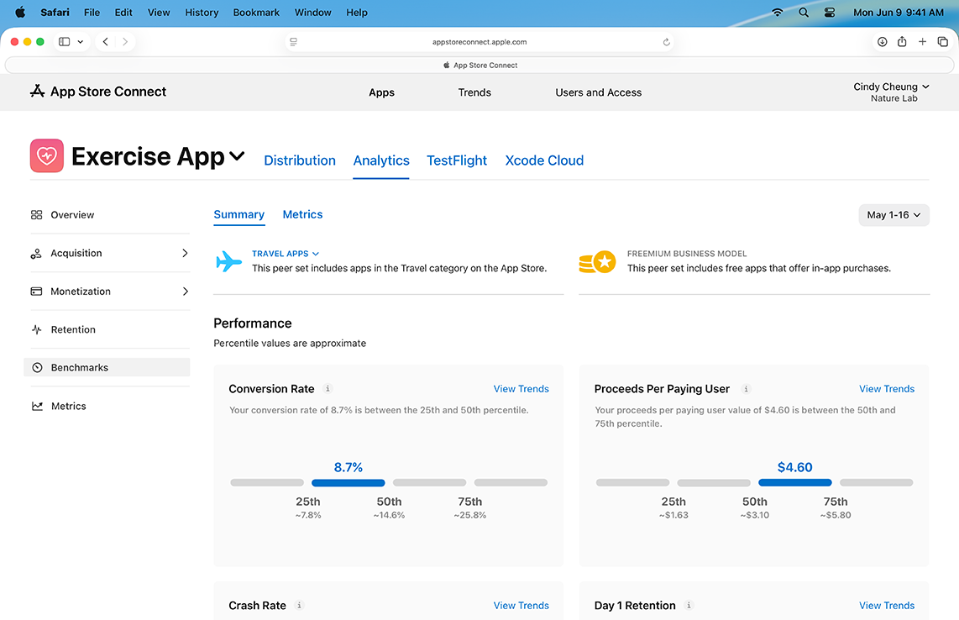Click the 8.7% conversion rate percentile bar
This screenshot has height=620, width=959.
coord(348,482)
